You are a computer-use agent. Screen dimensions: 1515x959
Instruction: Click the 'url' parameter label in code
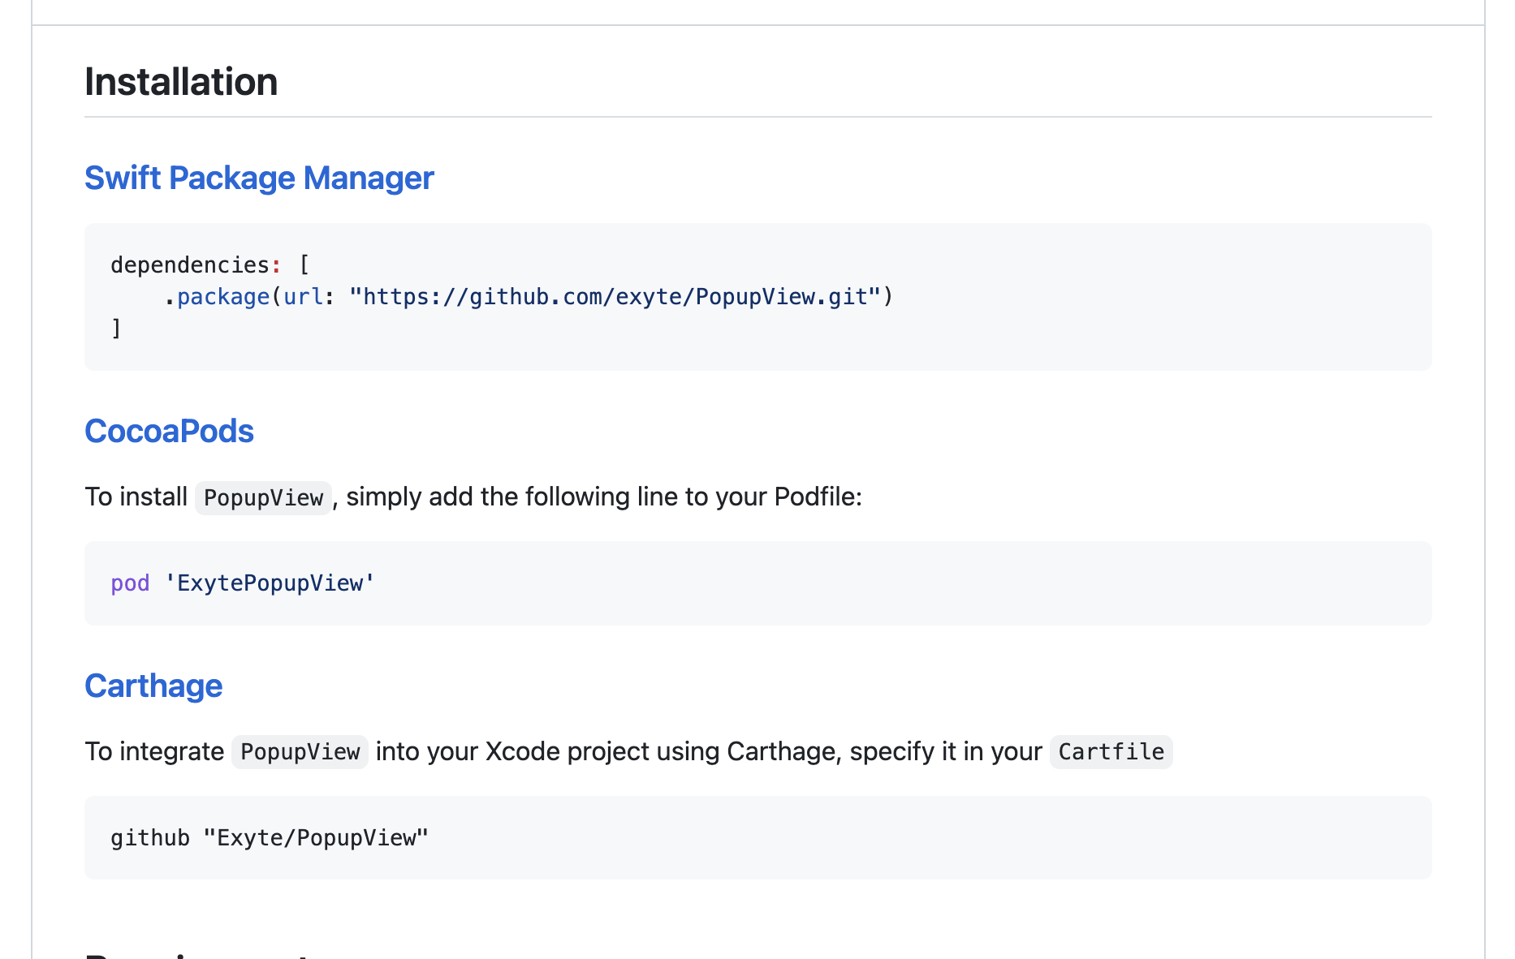click(x=303, y=297)
